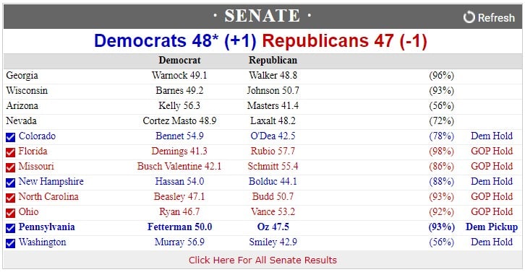Toggle the blue Colorado checkbox

10,137
